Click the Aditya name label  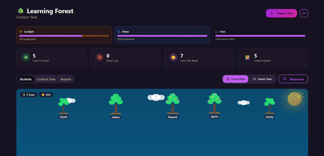point(116,117)
